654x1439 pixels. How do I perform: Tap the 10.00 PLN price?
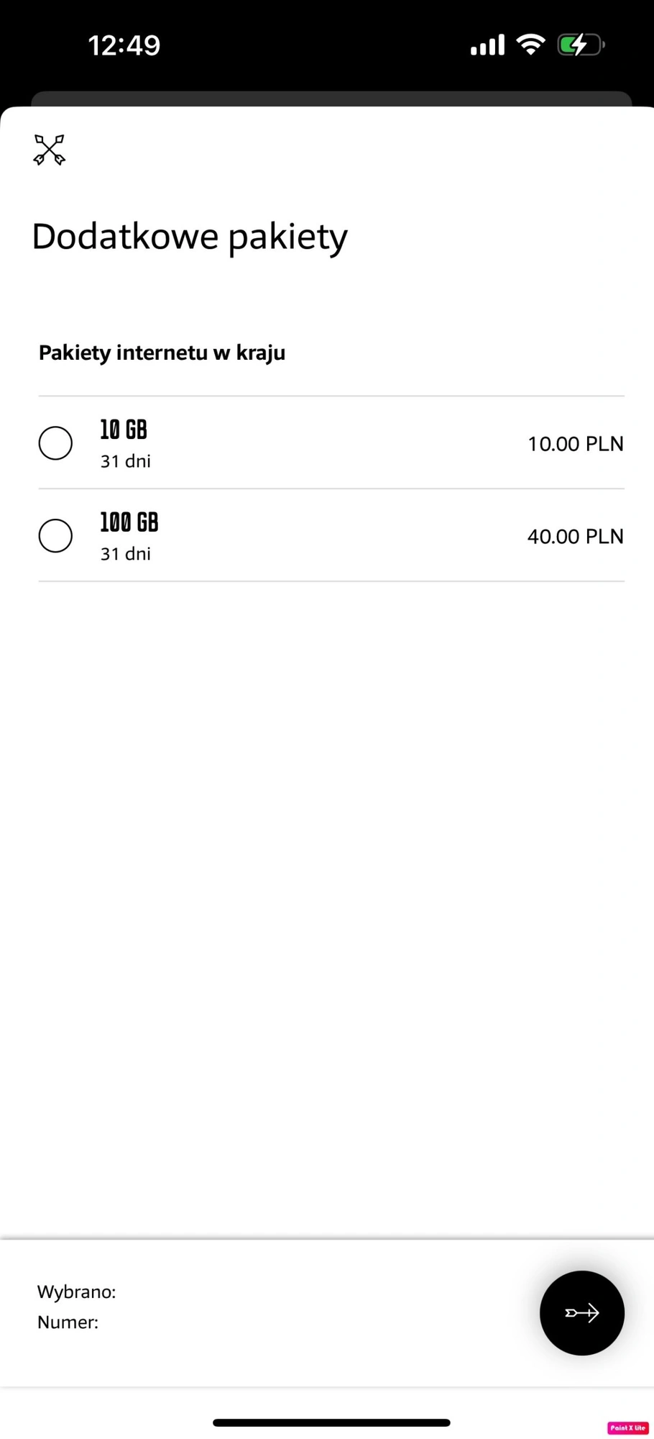pos(575,444)
